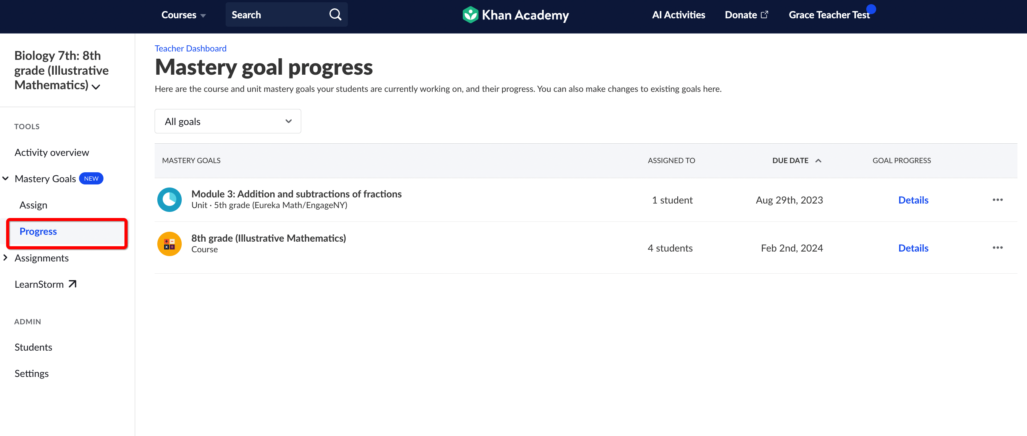Select AI Activities in the top bar
Screen dimensions: 1027x436
(678, 14)
